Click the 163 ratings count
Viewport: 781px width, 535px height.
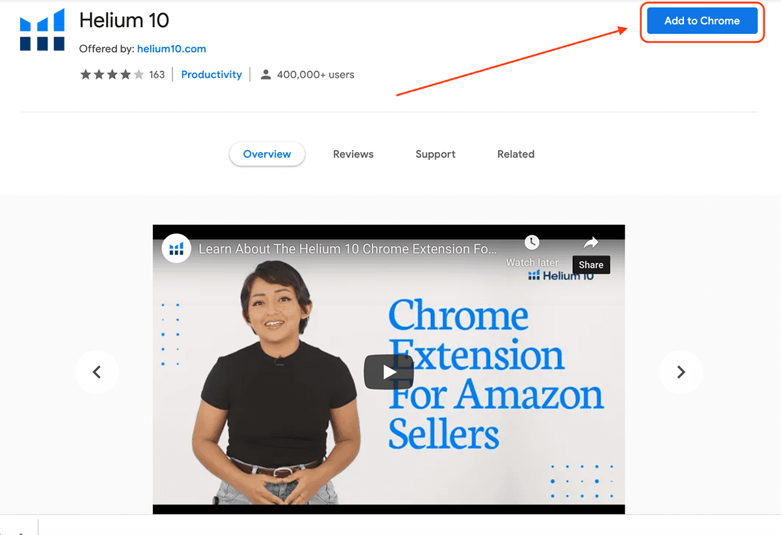pyautogui.click(x=157, y=75)
